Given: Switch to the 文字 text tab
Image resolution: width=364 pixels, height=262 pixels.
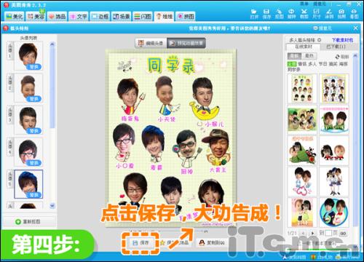Looking at the screenshot, I should point(79,16).
